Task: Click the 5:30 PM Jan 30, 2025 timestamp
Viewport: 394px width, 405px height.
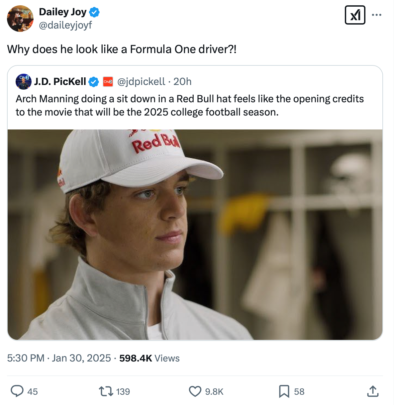Action: click(59, 358)
